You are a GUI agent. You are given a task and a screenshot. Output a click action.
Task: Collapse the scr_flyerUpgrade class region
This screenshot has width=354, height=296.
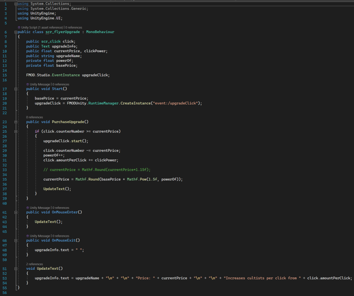click(16, 32)
